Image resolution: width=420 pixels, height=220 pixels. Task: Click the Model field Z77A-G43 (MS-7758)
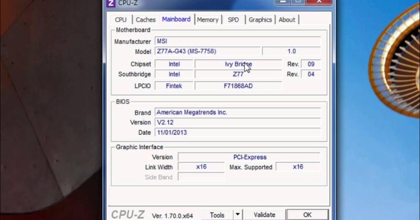coord(207,51)
